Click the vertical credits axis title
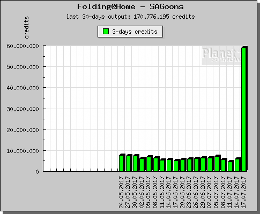260x214 pixels. point(26,27)
